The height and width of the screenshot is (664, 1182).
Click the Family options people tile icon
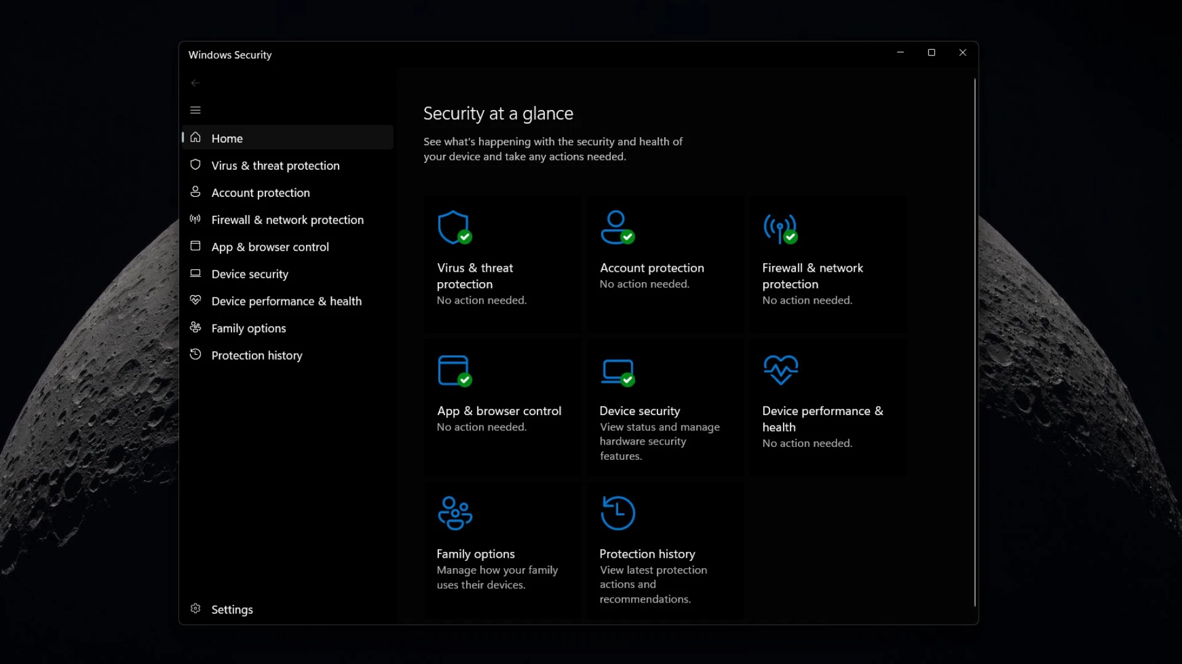[x=455, y=513]
